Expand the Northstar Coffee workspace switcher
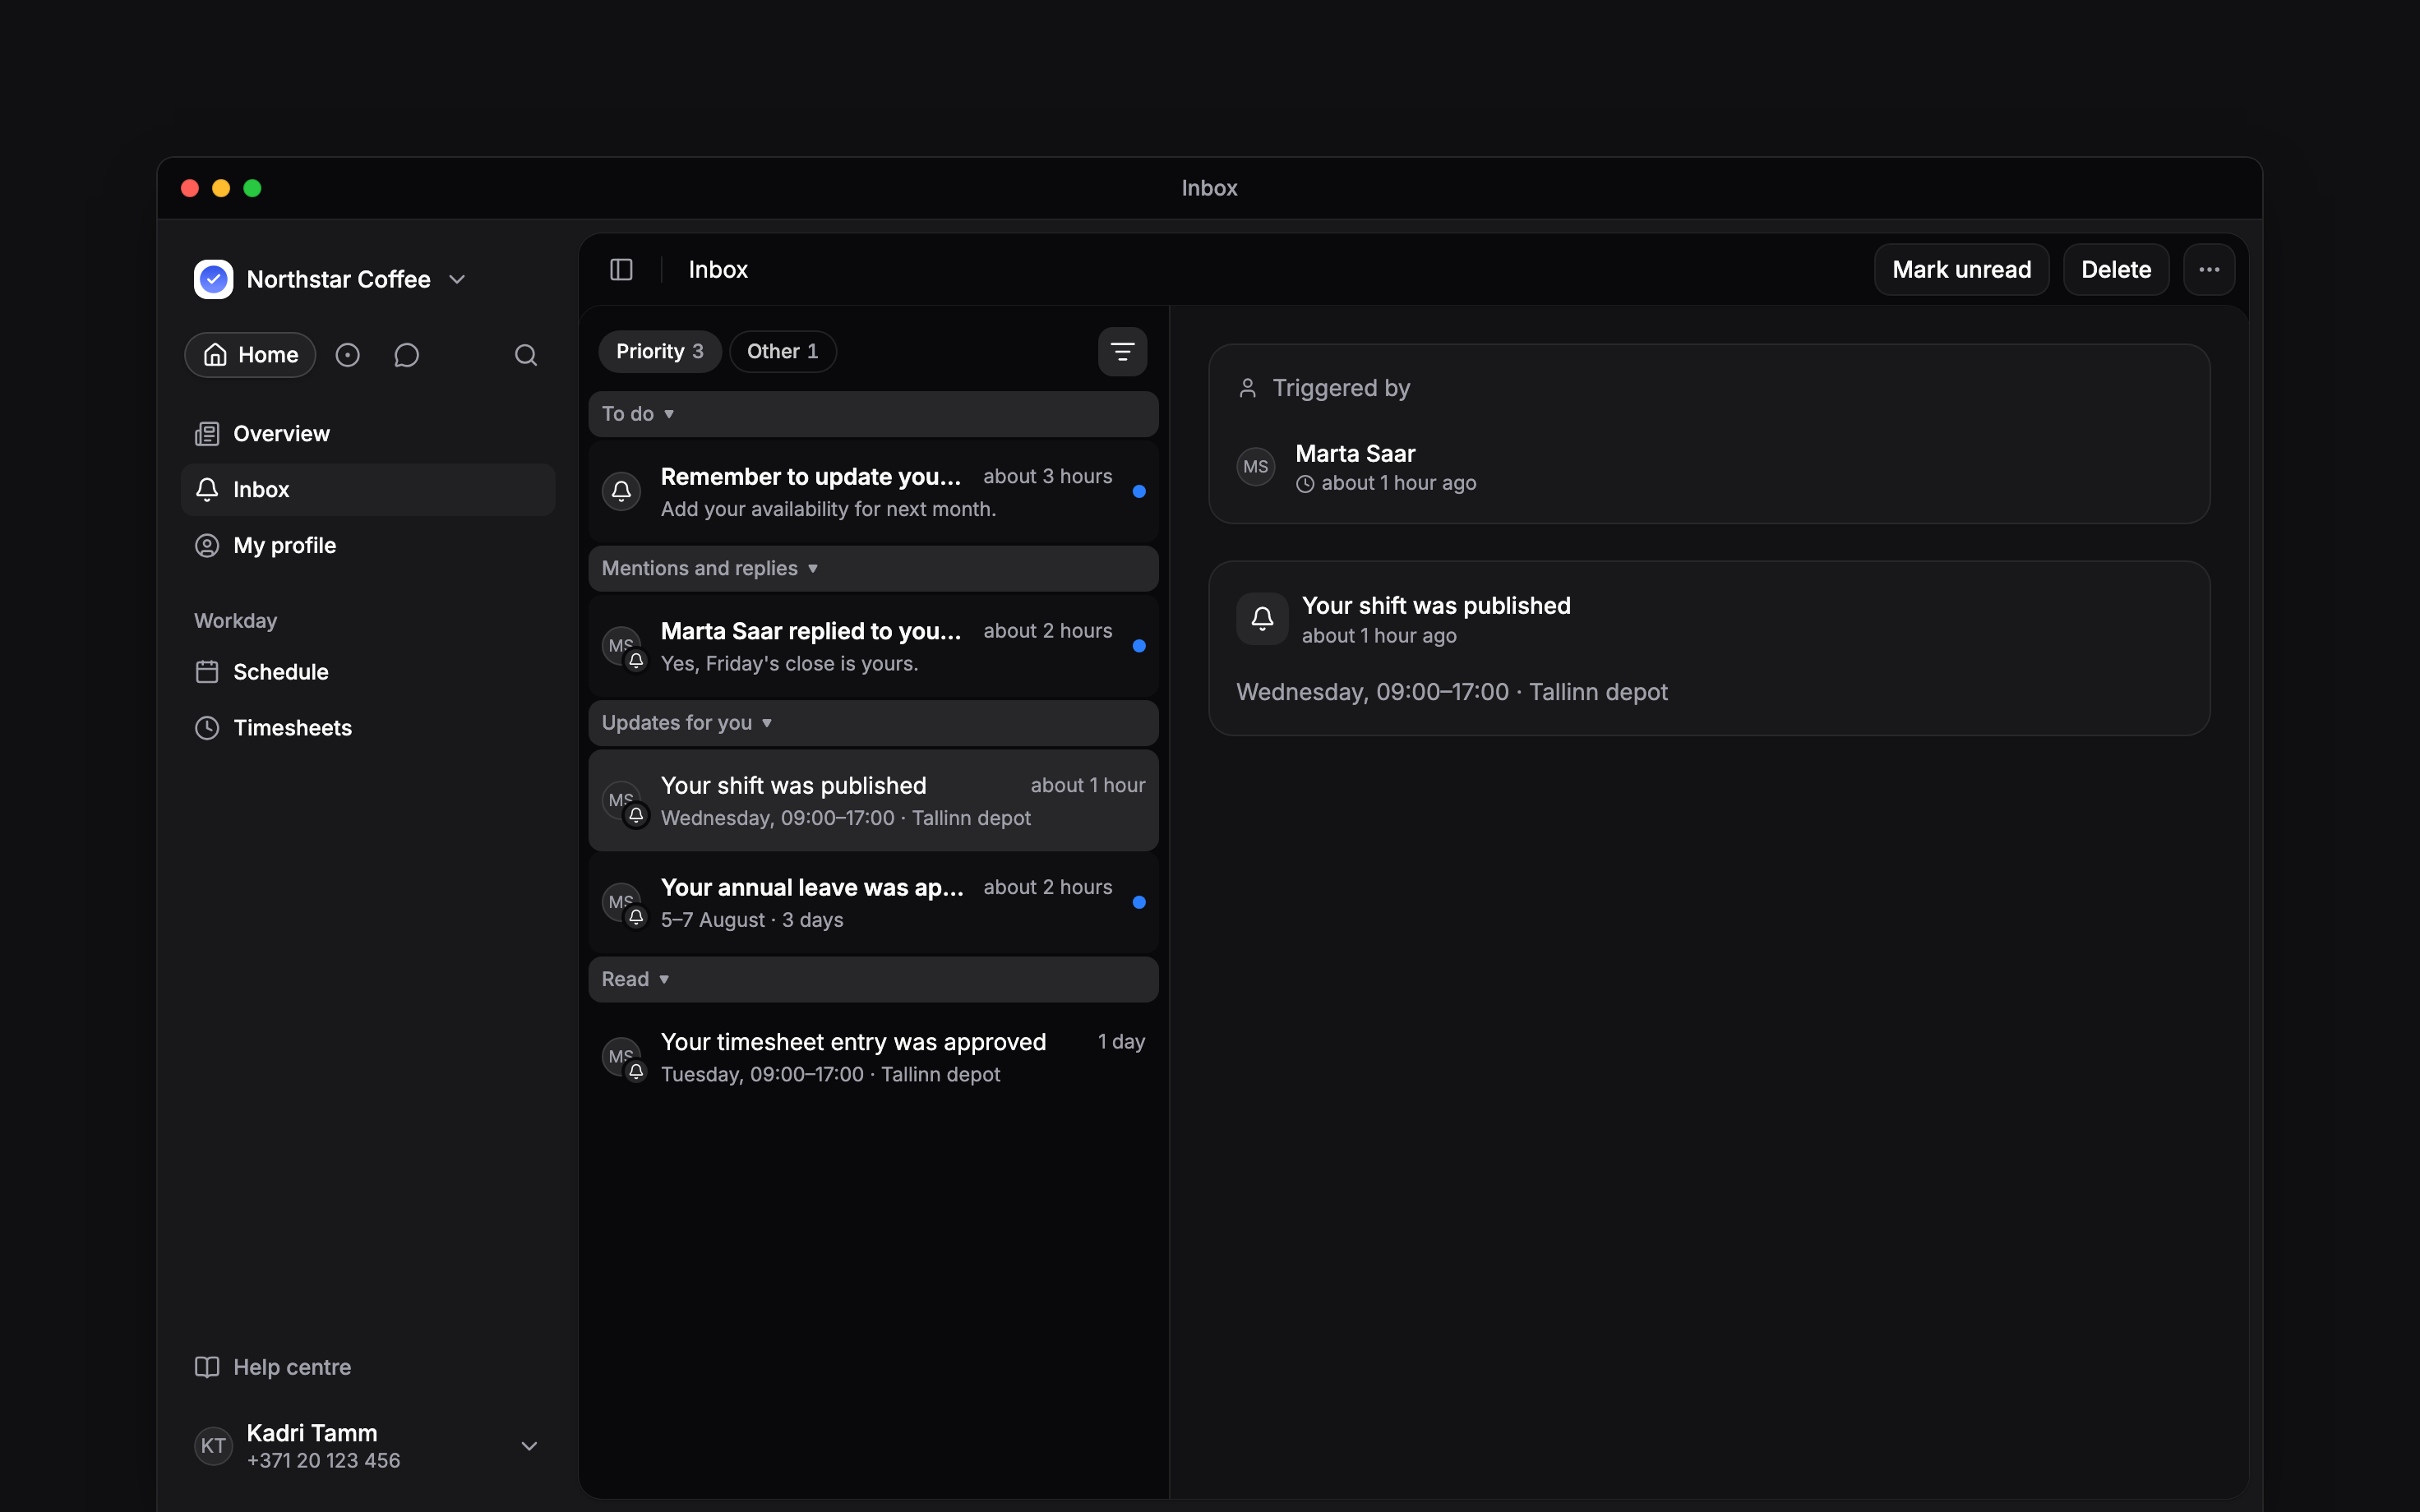Screen dimensions: 2420x1512 point(457,279)
